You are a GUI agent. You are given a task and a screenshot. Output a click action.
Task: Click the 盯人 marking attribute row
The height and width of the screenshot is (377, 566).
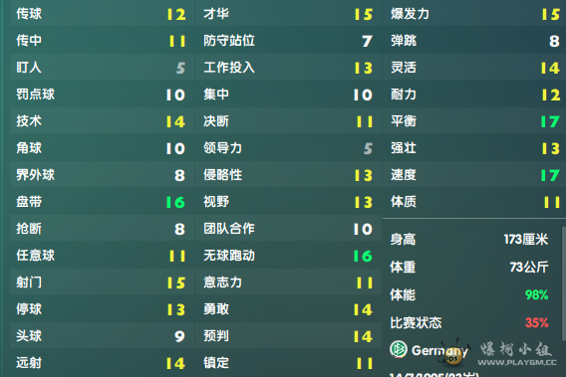pyautogui.click(x=102, y=68)
